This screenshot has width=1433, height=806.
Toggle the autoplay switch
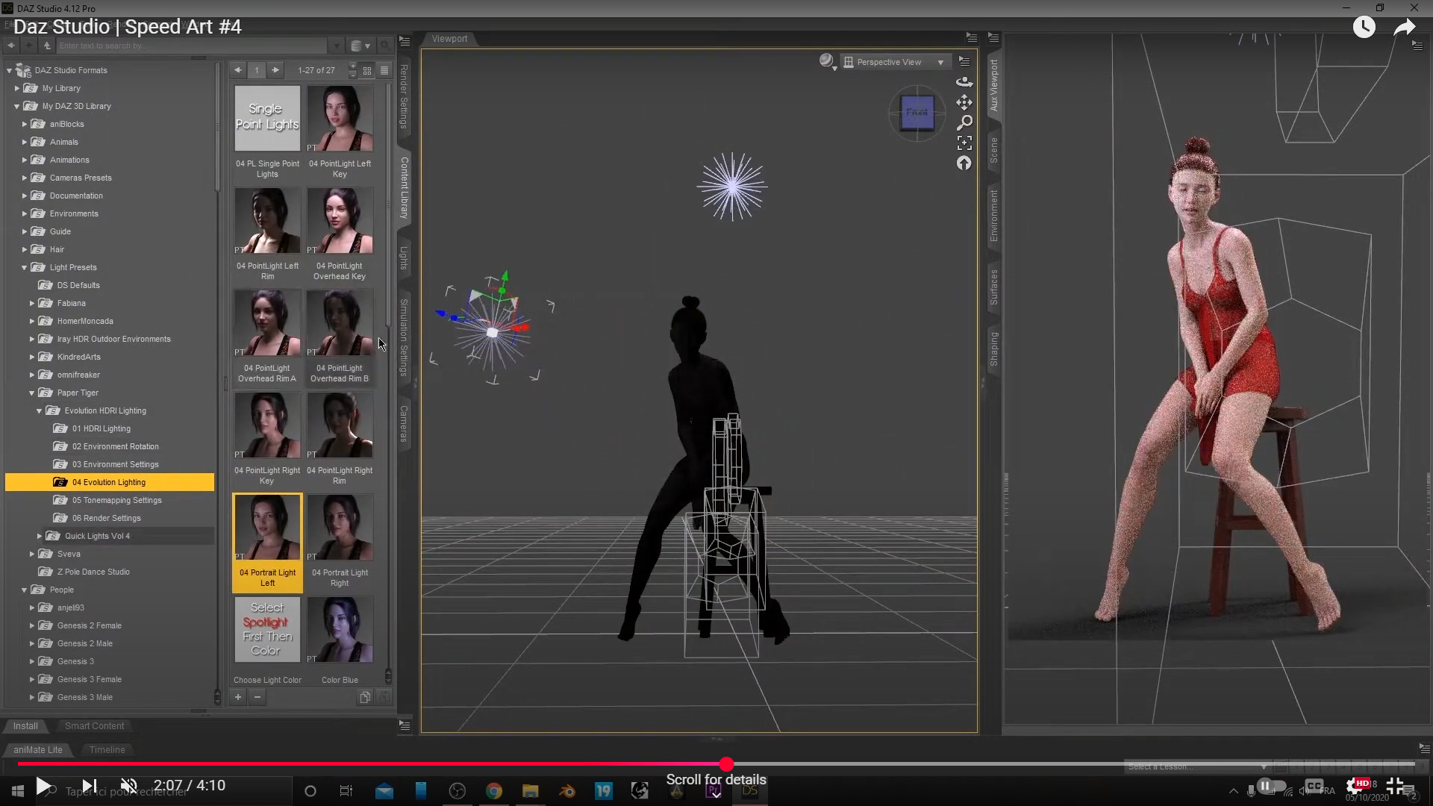tap(1271, 786)
